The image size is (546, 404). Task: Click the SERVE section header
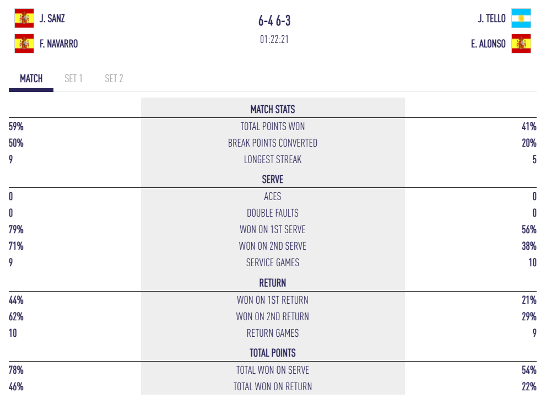click(x=273, y=179)
